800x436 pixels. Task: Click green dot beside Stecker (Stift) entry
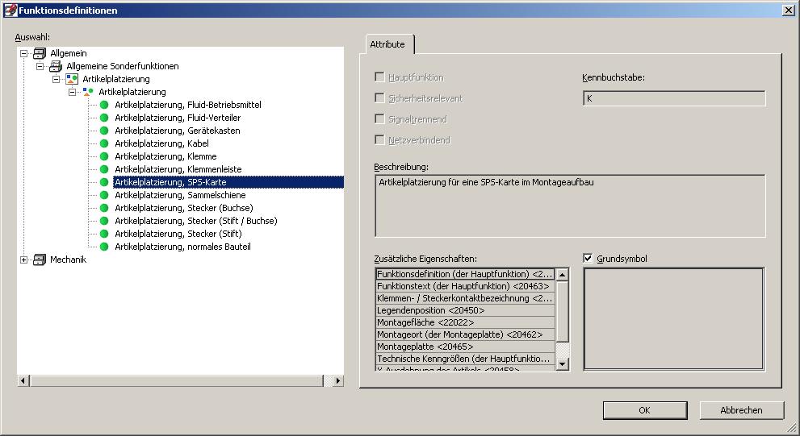pyautogui.click(x=104, y=234)
